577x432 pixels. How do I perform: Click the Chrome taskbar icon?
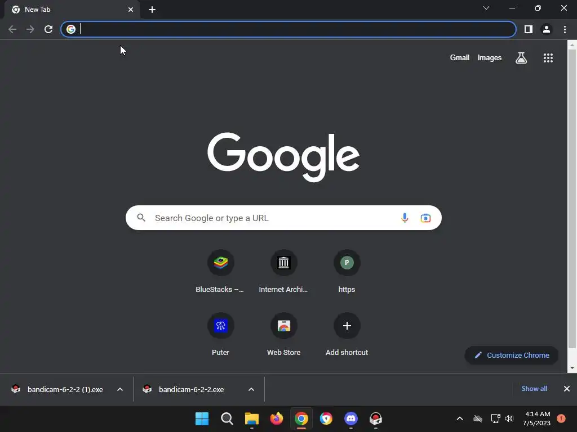click(x=301, y=418)
